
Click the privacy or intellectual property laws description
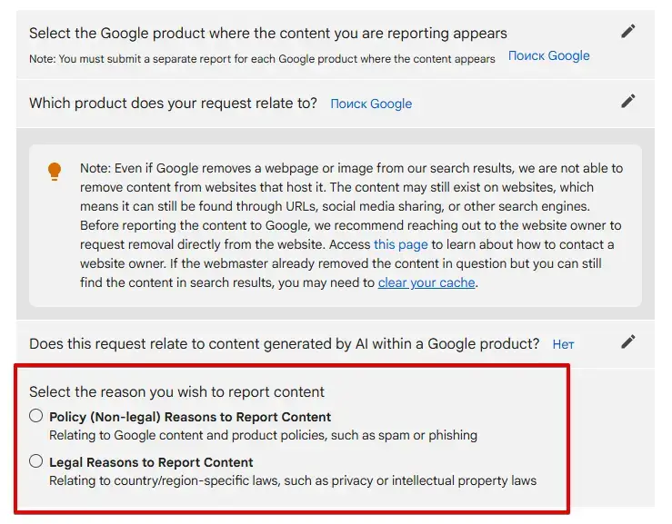click(x=293, y=480)
